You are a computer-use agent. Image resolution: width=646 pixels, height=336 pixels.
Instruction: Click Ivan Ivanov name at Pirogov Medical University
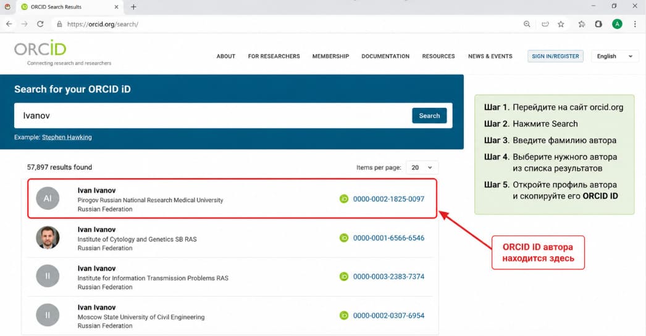pyautogui.click(x=96, y=191)
